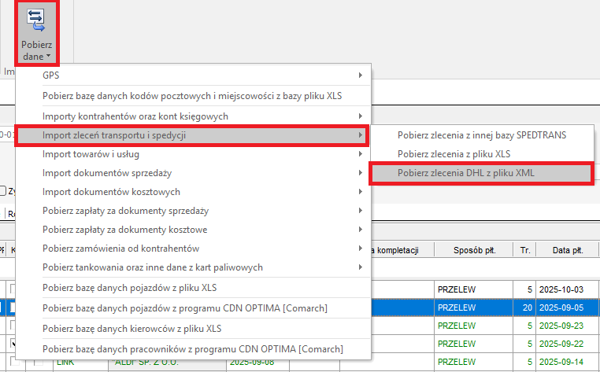
Task: Select postal codes database import from XLS
Action: click(192, 96)
